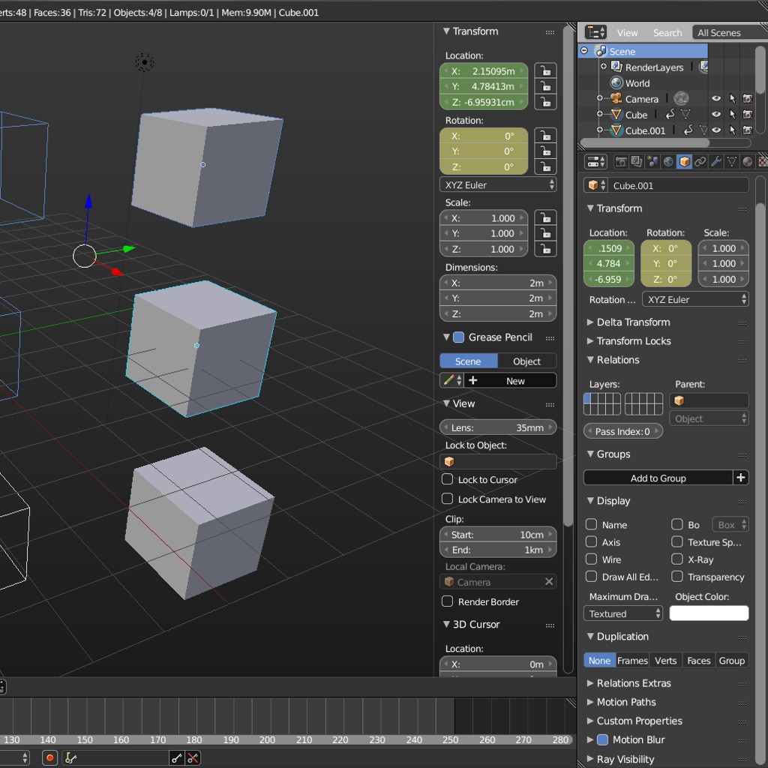768x768 pixels.
Task: Open the Object properties tab (orange cube icon)
Action: [x=685, y=161]
